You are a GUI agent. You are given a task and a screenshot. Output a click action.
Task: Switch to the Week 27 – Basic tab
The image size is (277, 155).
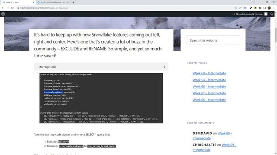pos(18,3)
